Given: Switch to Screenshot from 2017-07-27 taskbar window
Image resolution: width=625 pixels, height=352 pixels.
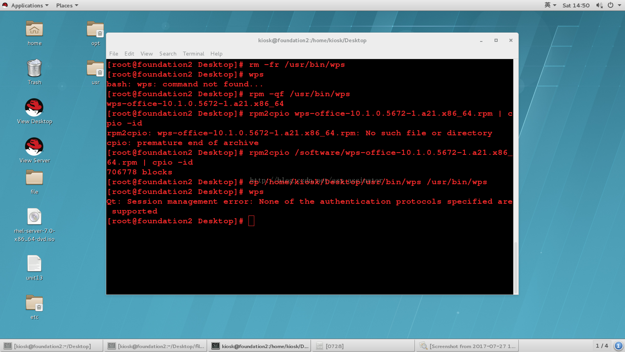Looking at the screenshot, I should [468, 346].
